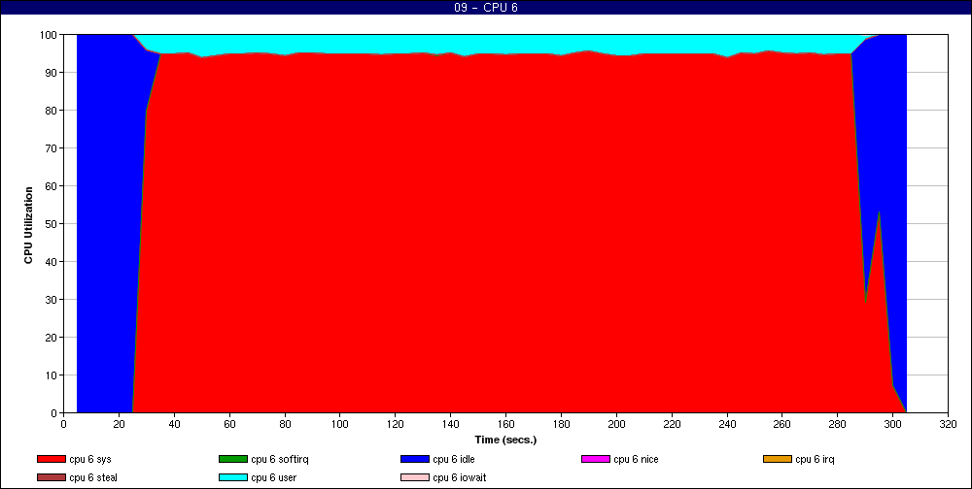The width and height of the screenshot is (972, 489).
Task: Click the brown cpu 6 steal legend swatch
Action: click(x=51, y=478)
